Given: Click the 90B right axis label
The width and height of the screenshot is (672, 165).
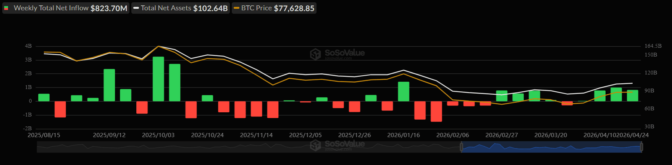Looking at the screenshot, I should (649, 91).
